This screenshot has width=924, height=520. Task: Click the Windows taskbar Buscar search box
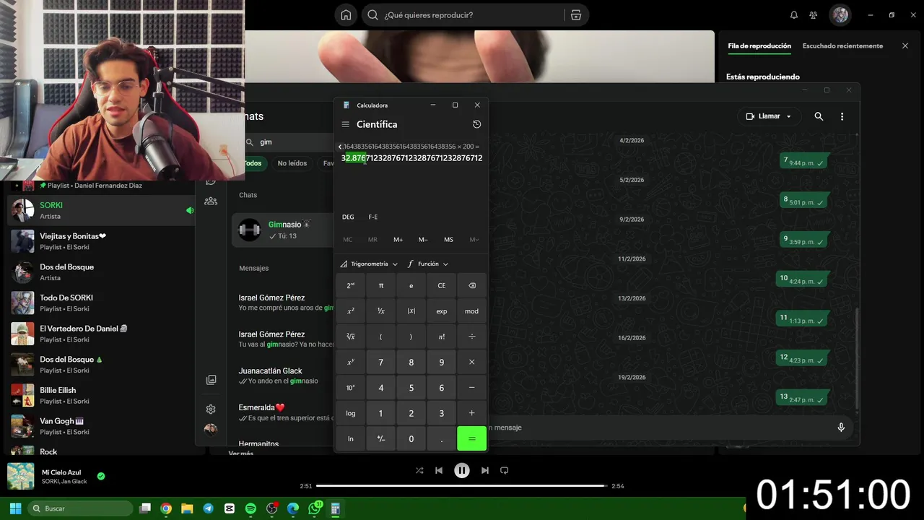click(80, 508)
